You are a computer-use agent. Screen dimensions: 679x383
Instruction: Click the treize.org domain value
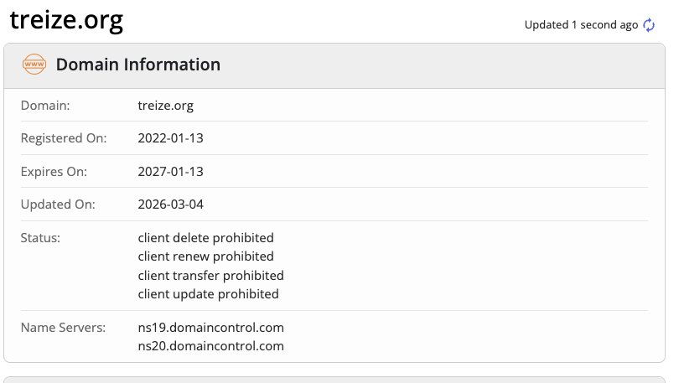click(x=165, y=106)
